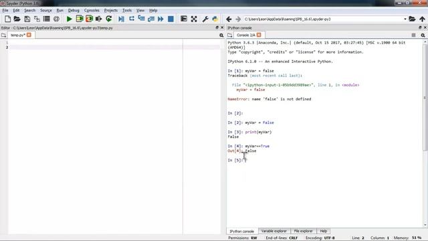The height and width of the screenshot is (241, 428).
Task: Switch to the Help bottom tab
Action: [x=324, y=231]
